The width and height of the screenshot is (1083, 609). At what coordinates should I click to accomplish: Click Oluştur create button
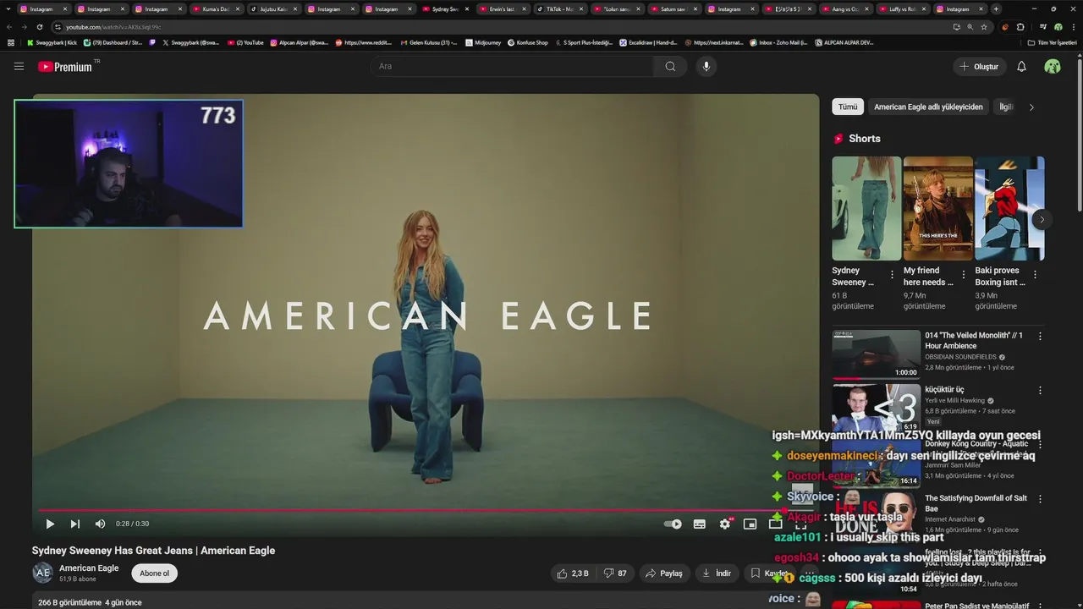tap(979, 66)
